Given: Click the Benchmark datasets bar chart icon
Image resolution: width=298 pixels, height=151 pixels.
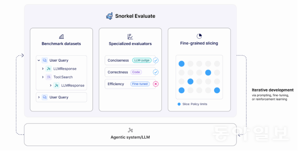Looking at the screenshot, I should click(x=62, y=37).
